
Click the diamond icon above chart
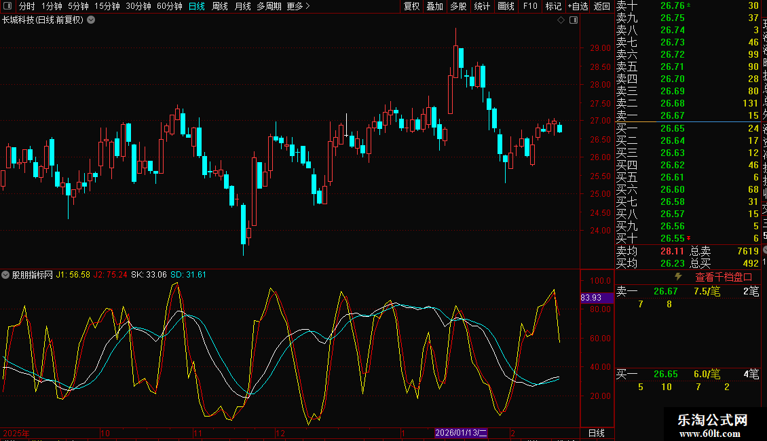561,20
